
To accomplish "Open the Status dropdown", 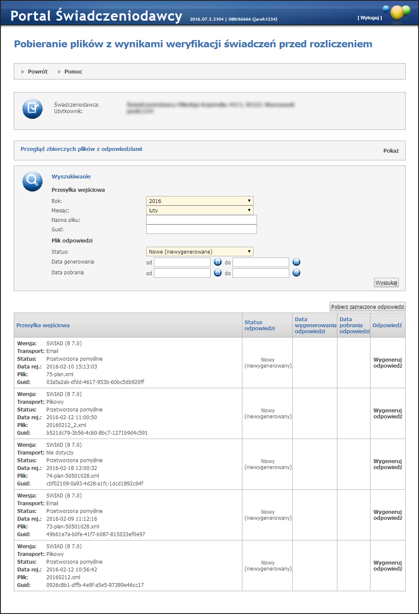I will point(200,252).
